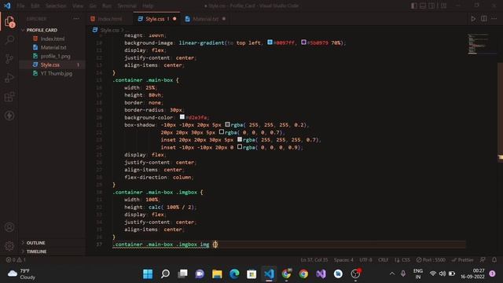Change indentation via Spaces: 4

(x=343, y=259)
